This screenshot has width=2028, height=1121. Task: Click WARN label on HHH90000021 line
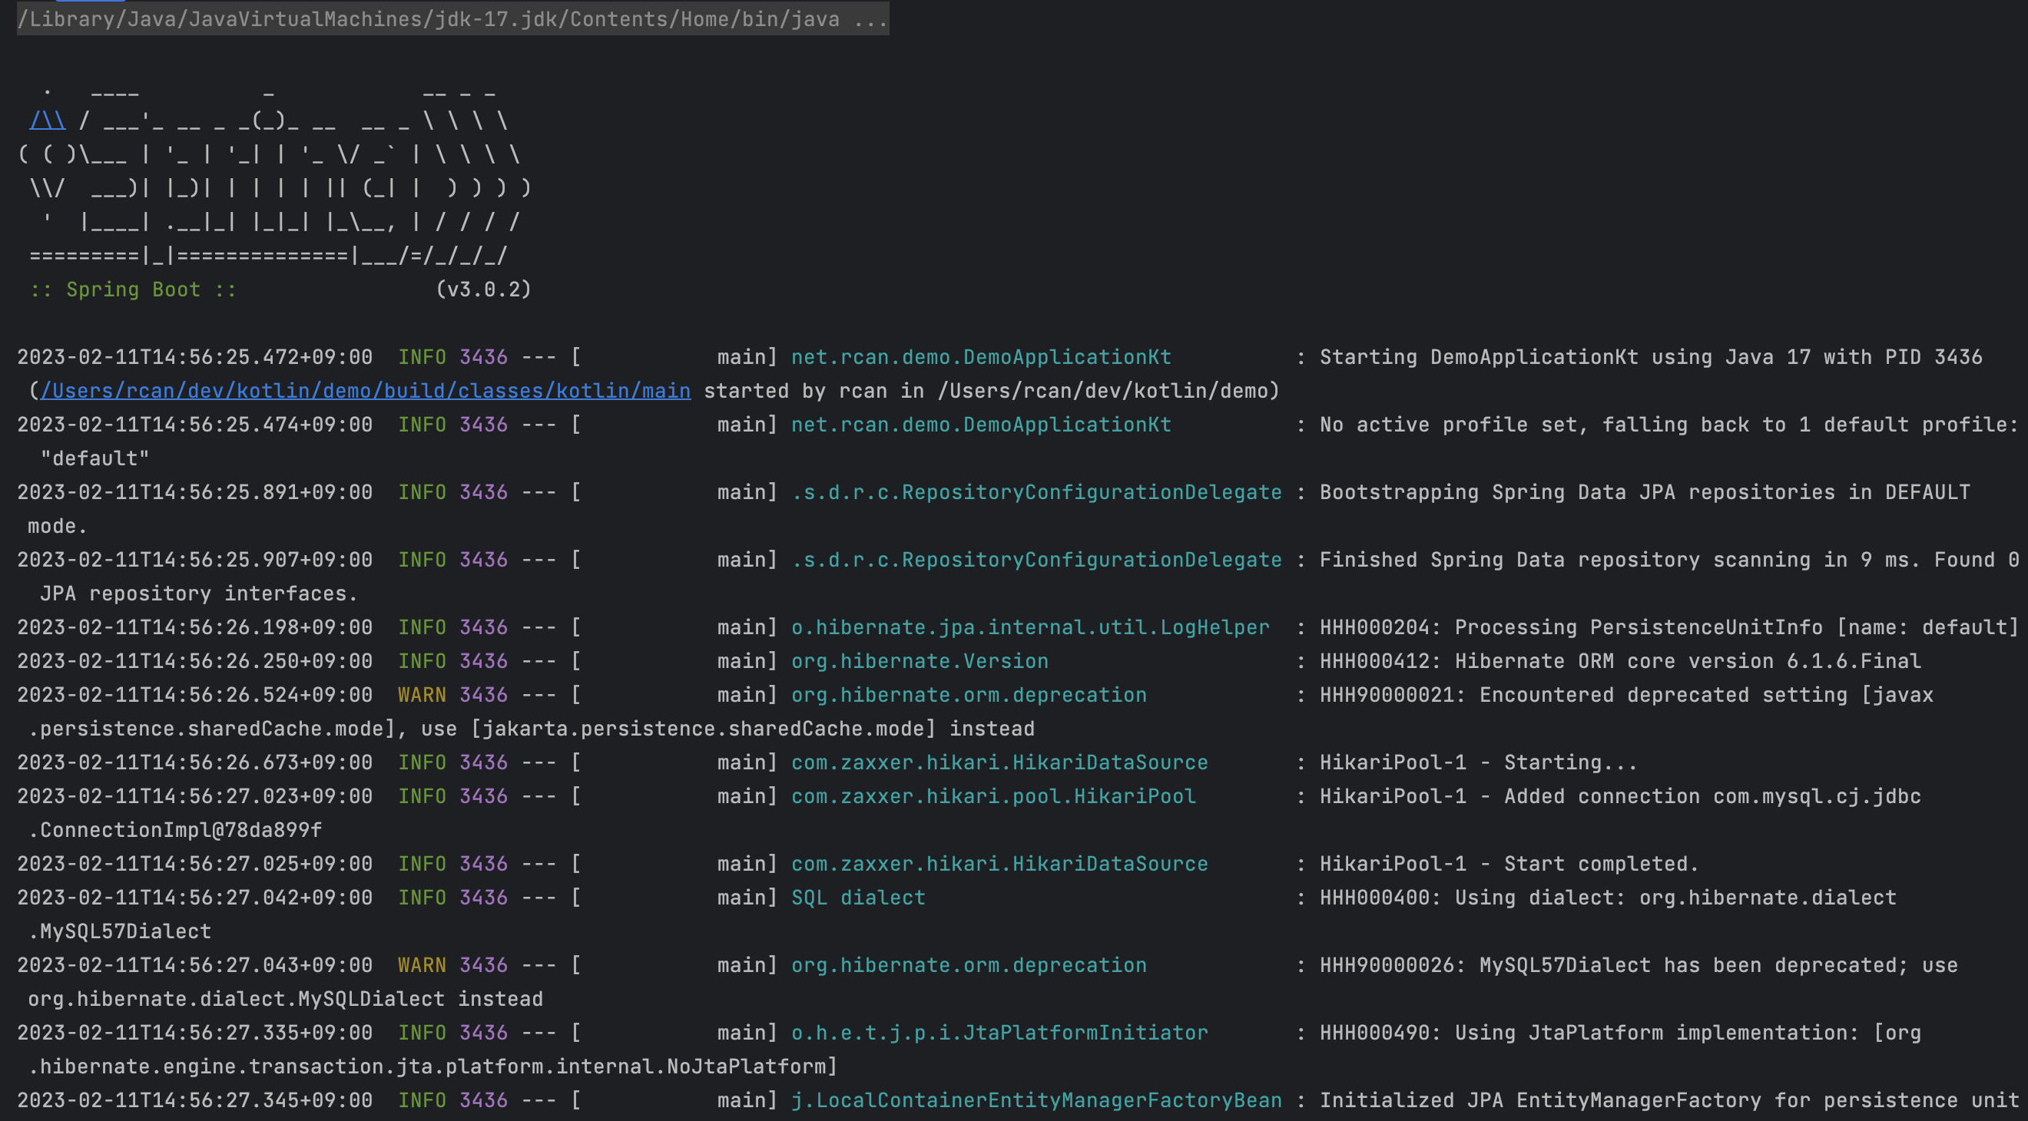[x=421, y=695]
